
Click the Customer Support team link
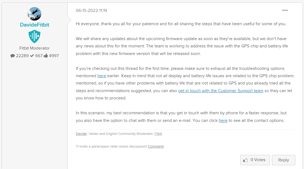click(x=220, y=90)
